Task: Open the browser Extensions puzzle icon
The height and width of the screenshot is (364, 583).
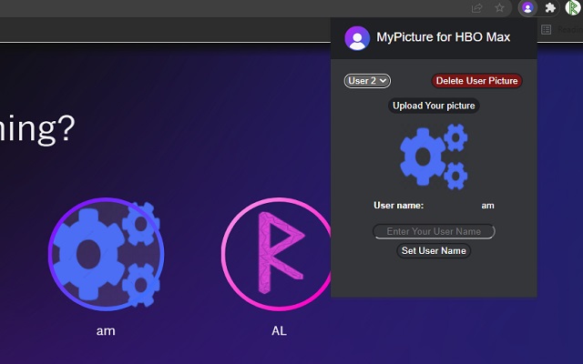Action: coord(550,8)
